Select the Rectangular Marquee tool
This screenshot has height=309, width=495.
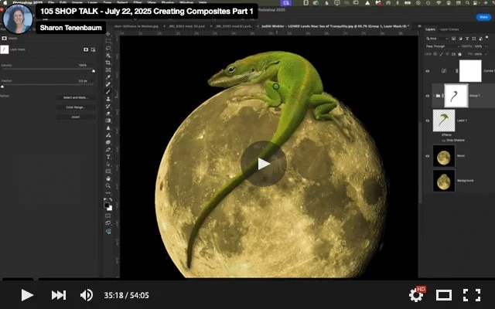pos(108,41)
